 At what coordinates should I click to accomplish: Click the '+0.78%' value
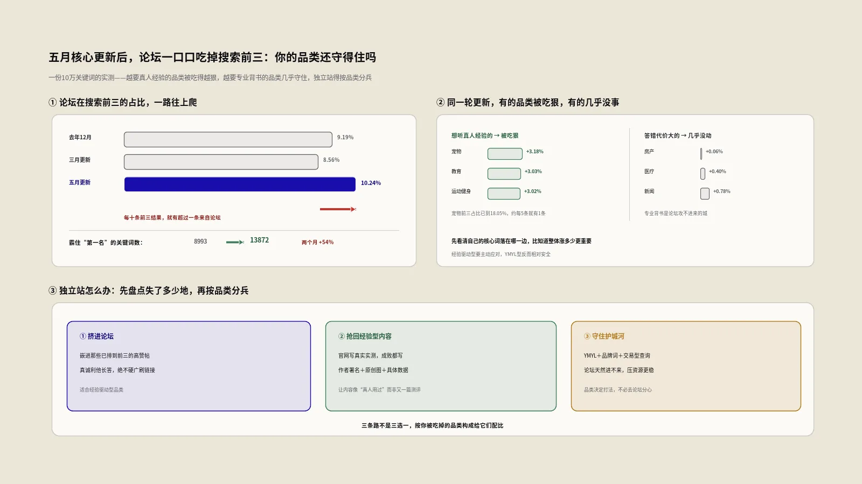coord(722,191)
